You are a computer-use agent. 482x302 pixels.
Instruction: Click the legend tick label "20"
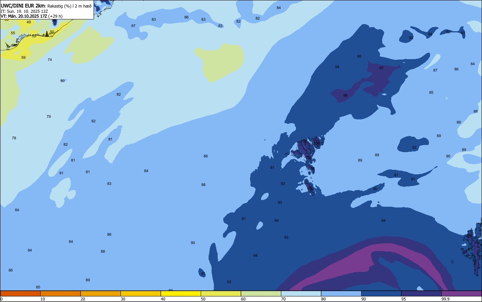click(x=83, y=299)
